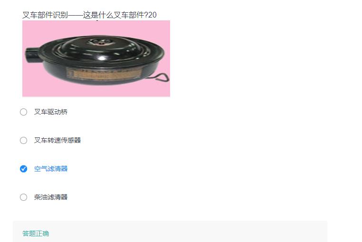This screenshot has height=242, width=362.
Task: Click the 叉车转速传感器 option label text
Action: click(57, 140)
